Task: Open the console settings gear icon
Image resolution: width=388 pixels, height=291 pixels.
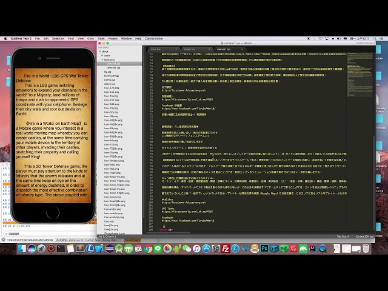Action: (3, 240)
